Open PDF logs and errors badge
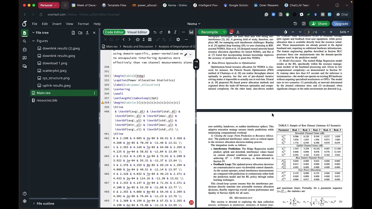 point(232,32)
